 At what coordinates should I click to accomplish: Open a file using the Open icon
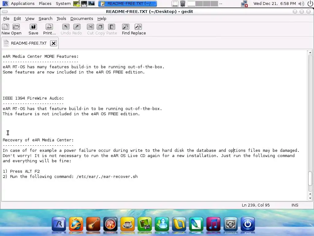[16, 29]
